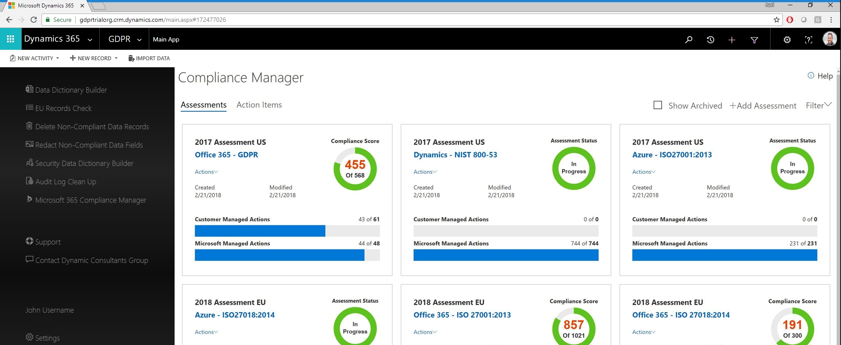The height and width of the screenshot is (345, 841).
Task: Click the 857 of 1021 compliance score ring
Action: pos(574,326)
